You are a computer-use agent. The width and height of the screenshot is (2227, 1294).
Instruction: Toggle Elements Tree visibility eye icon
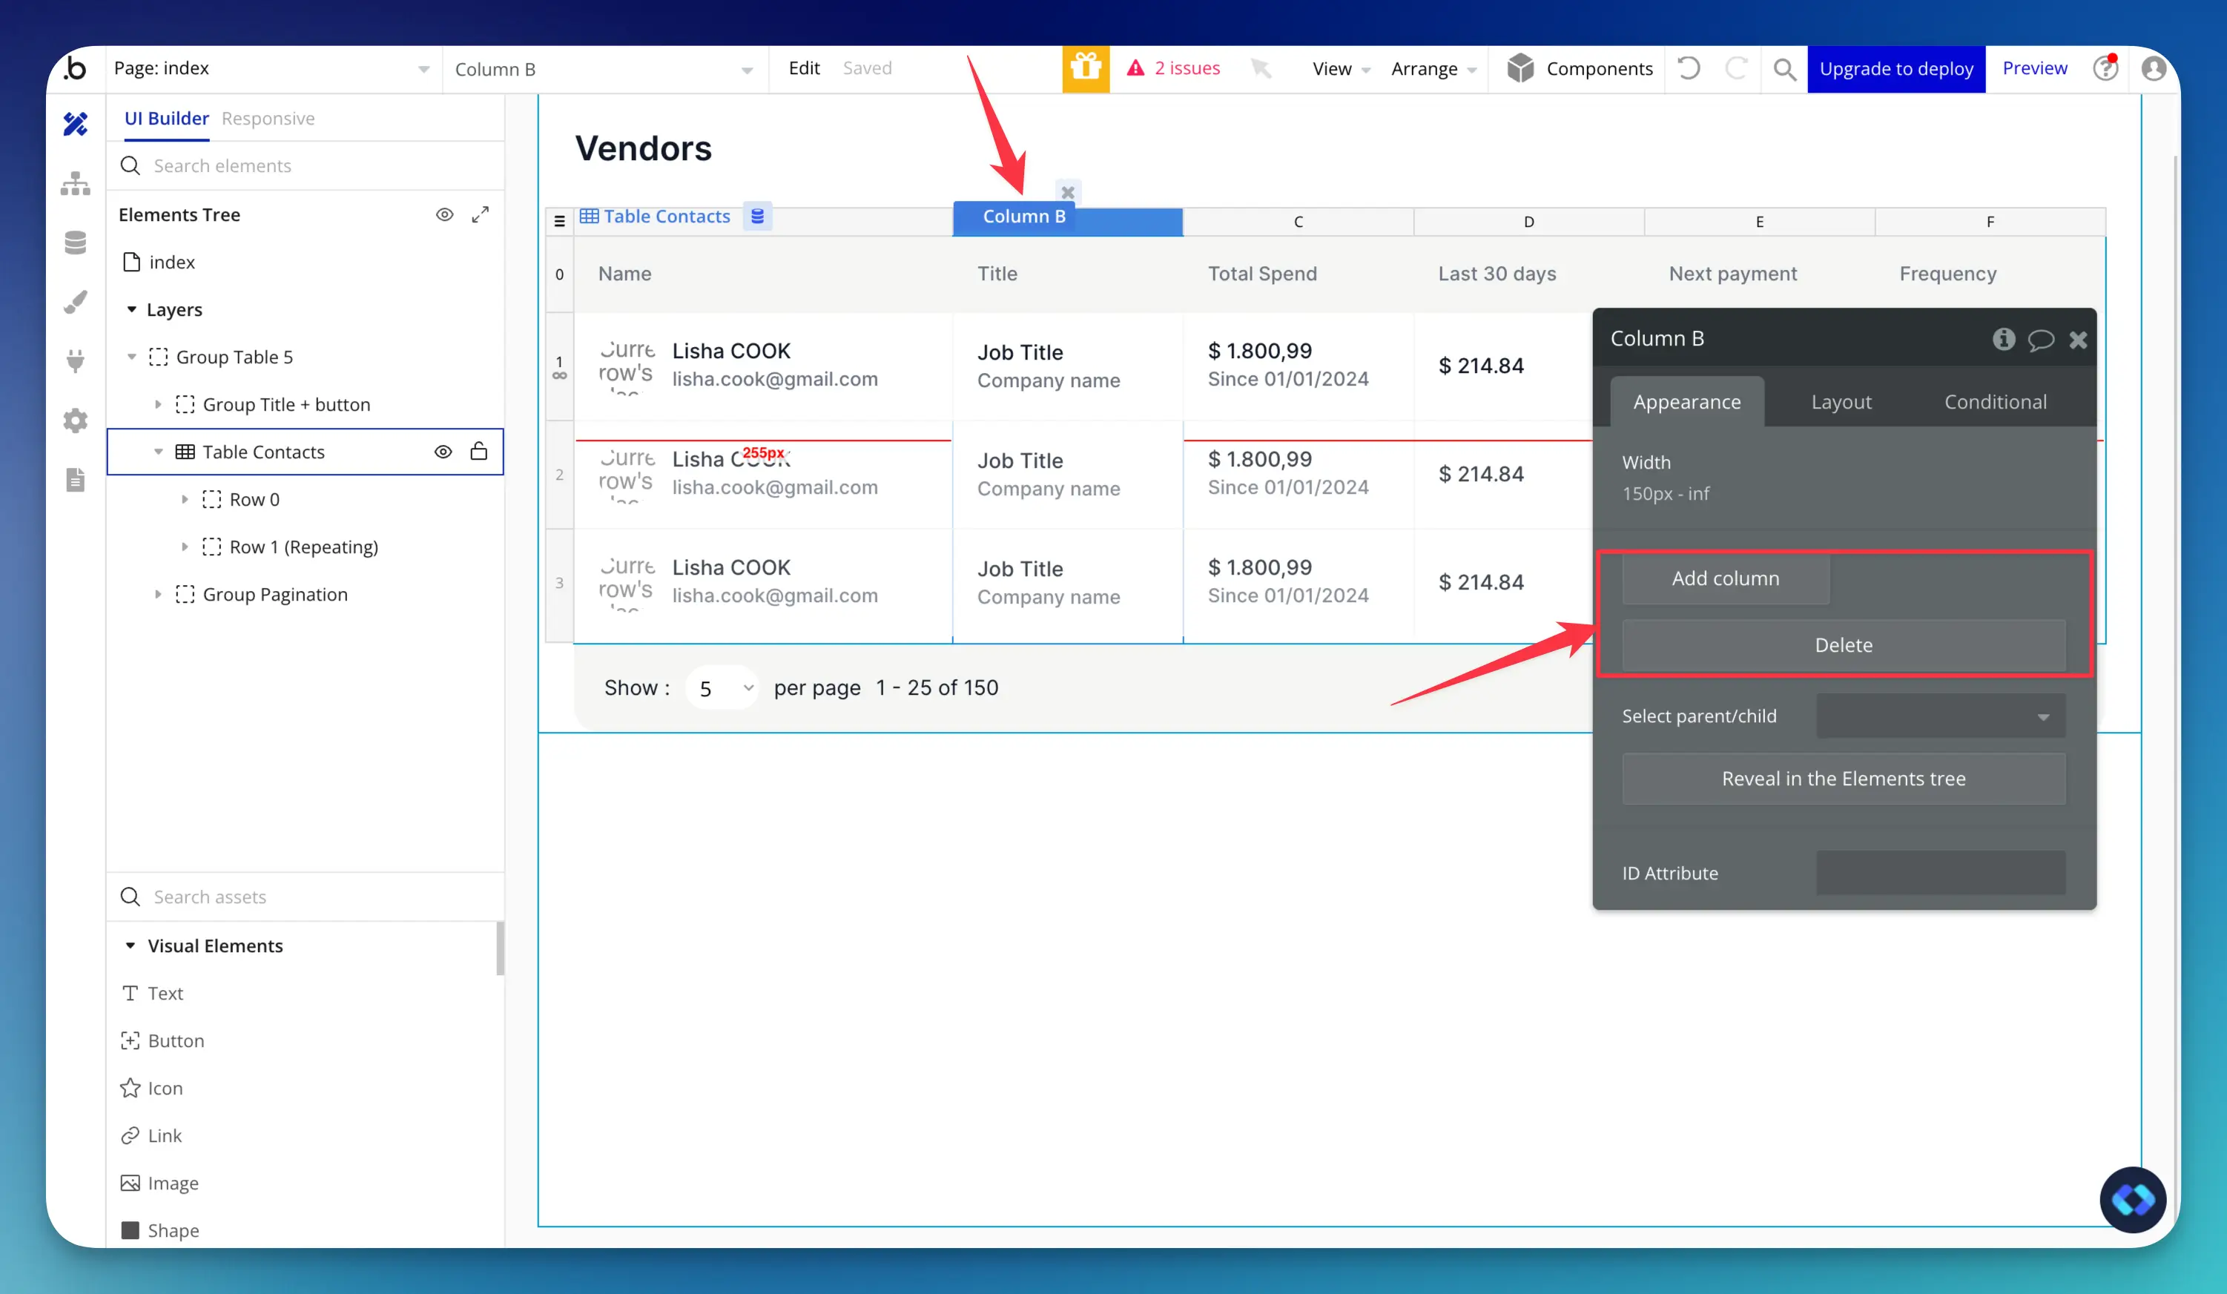(x=444, y=215)
